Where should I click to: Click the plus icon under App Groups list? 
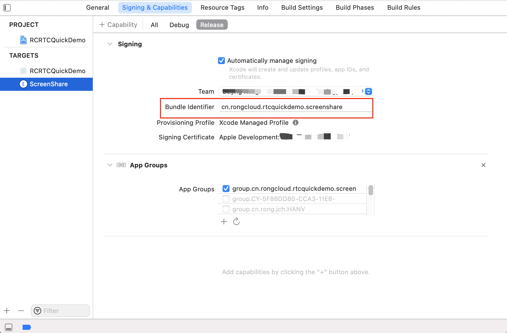[x=224, y=222]
